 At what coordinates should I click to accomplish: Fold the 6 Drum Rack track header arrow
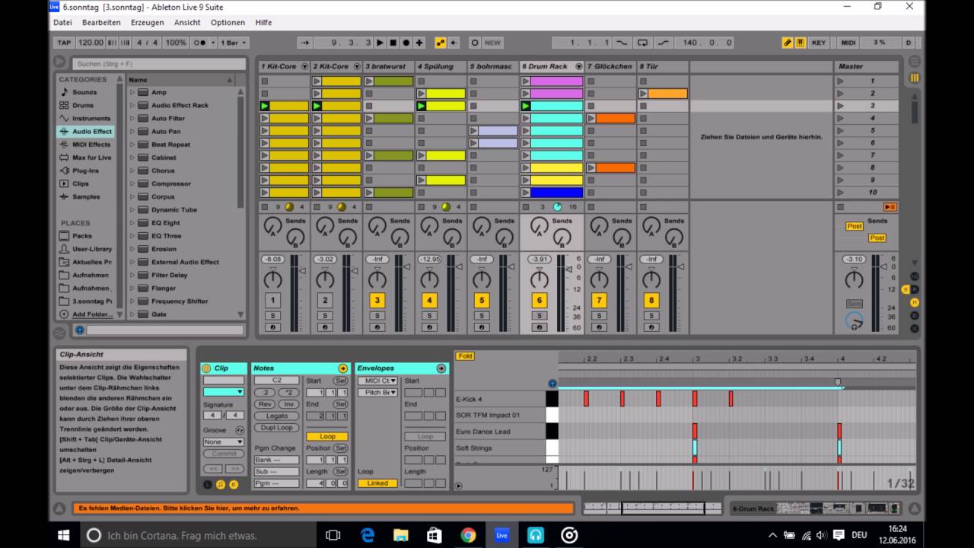click(579, 66)
